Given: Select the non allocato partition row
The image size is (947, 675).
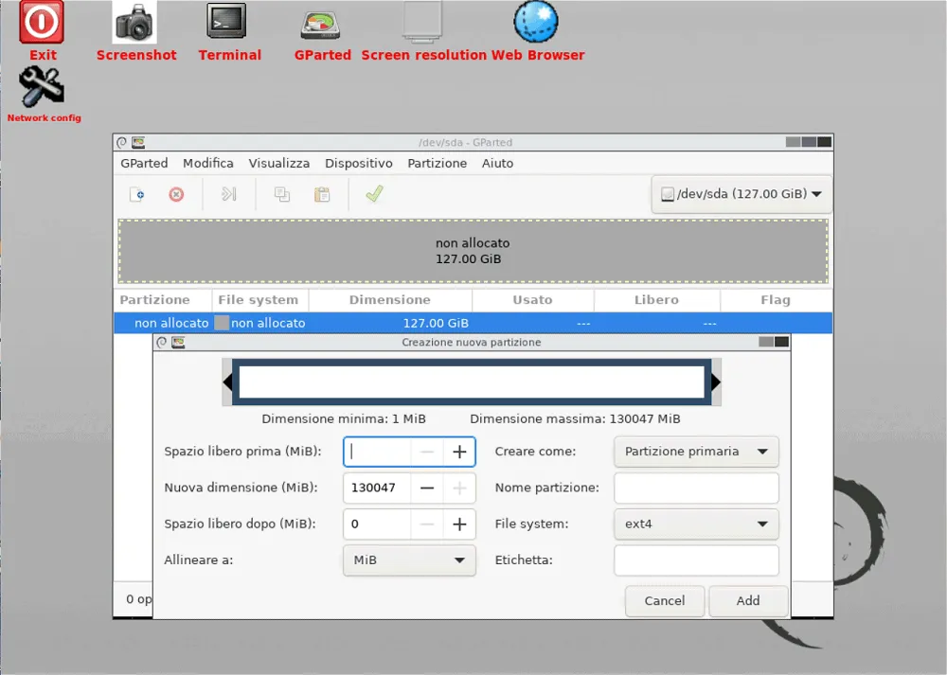Looking at the screenshot, I should pyautogui.click(x=379, y=322).
